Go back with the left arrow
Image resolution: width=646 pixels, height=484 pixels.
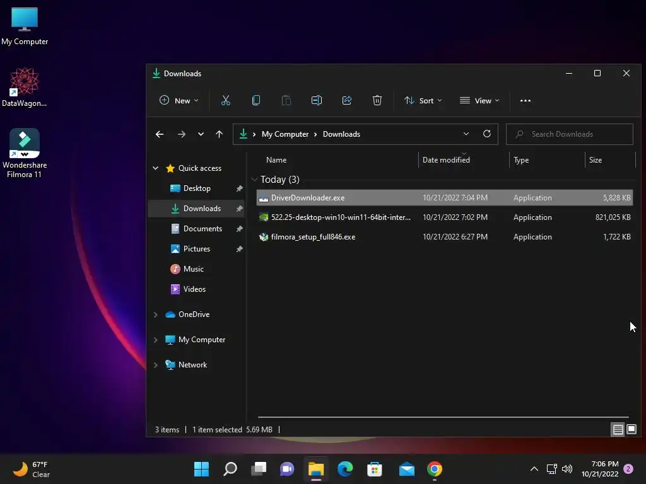tap(160, 134)
